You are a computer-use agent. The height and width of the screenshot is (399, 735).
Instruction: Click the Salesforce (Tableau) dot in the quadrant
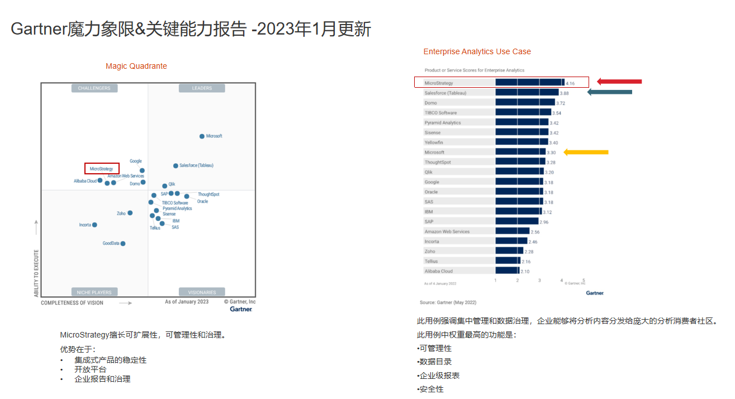pyautogui.click(x=176, y=165)
